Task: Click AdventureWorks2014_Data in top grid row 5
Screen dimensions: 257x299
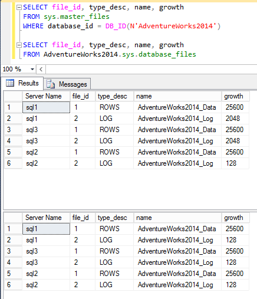Action: pos(177,152)
